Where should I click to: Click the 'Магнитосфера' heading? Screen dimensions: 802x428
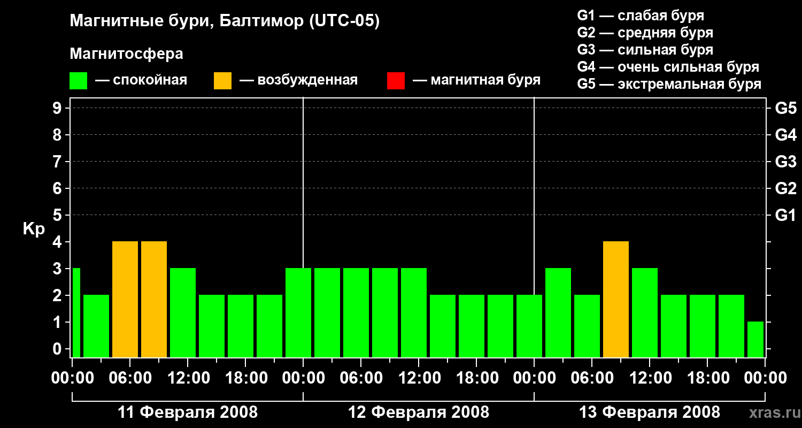pos(127,54)
